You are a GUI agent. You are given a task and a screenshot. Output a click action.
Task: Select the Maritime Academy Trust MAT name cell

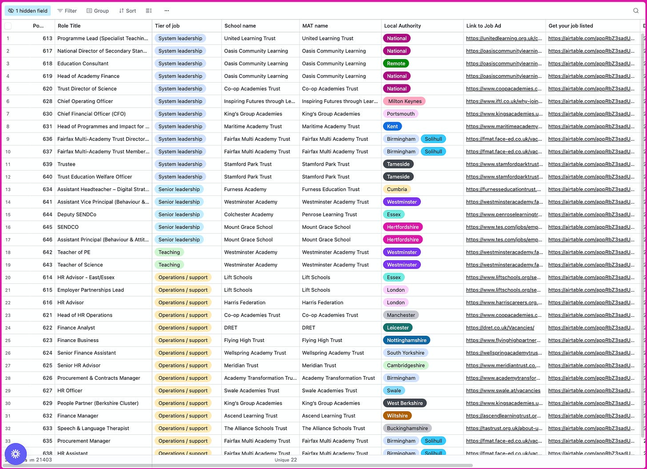(x=340, y=127)
